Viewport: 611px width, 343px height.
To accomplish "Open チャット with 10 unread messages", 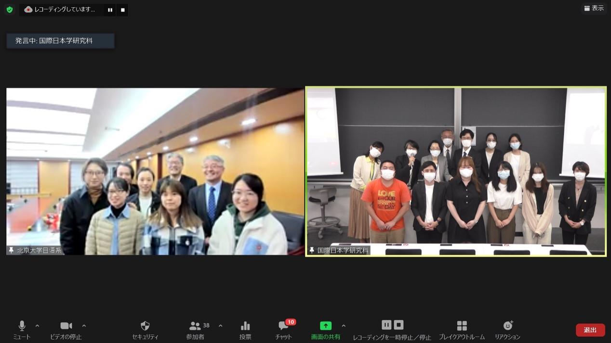I will click(x=283, y=330).
